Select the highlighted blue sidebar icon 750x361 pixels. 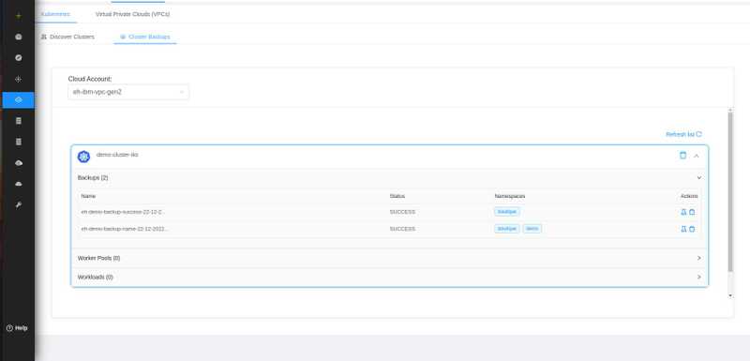point(18,100)
